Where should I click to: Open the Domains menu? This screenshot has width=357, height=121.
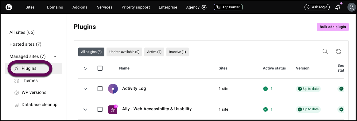[55, 7]
